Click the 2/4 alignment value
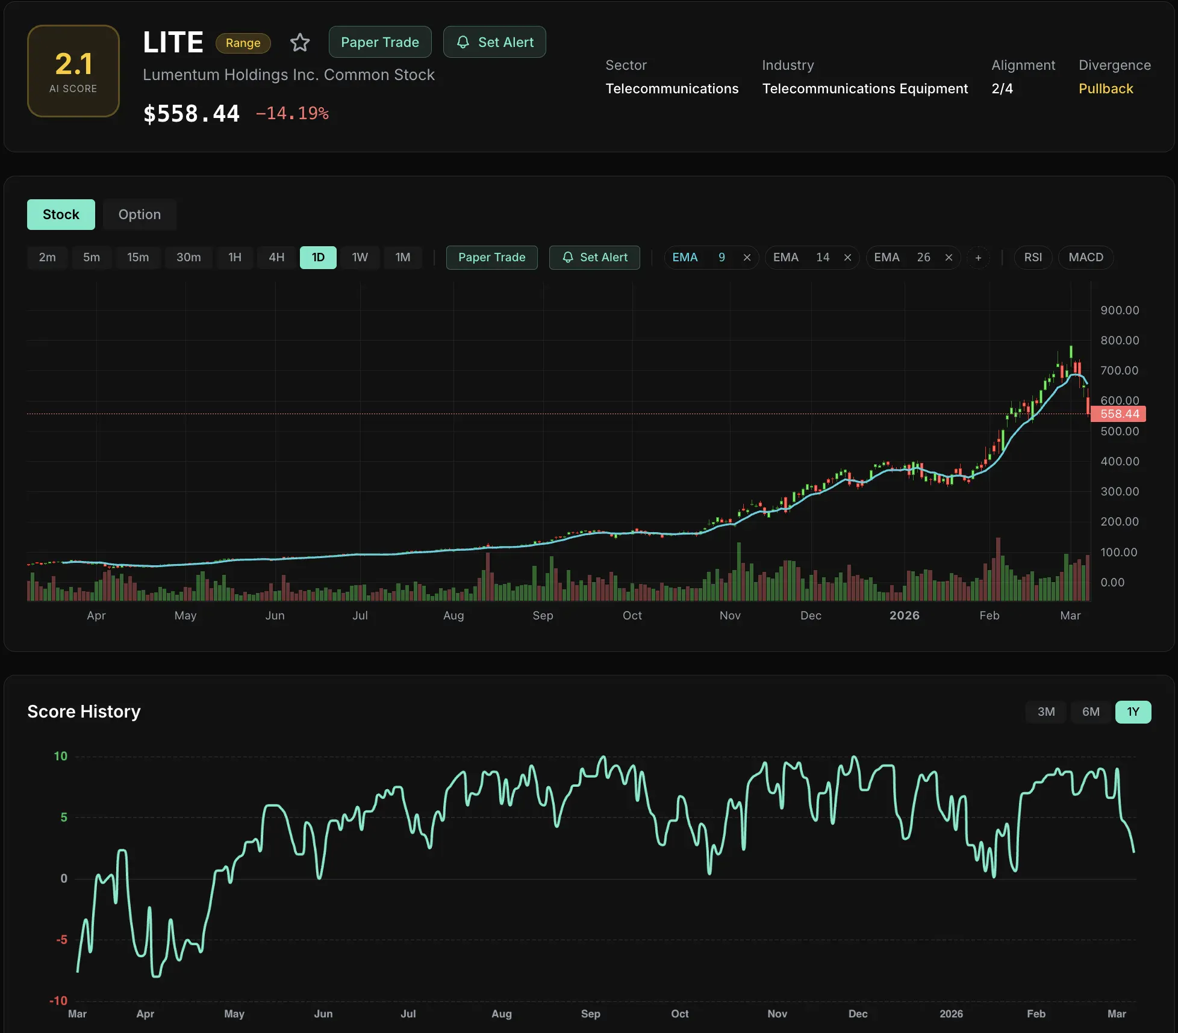Image resolution: width=1178 pixels, height=1033 pixels. [1002, 88]
